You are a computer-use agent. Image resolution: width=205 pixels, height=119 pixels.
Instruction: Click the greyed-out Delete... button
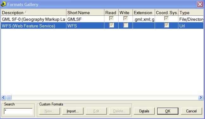pyautogui.click(x=120, y=111)
